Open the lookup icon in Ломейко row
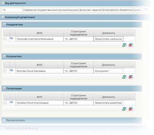 (11, 102)
